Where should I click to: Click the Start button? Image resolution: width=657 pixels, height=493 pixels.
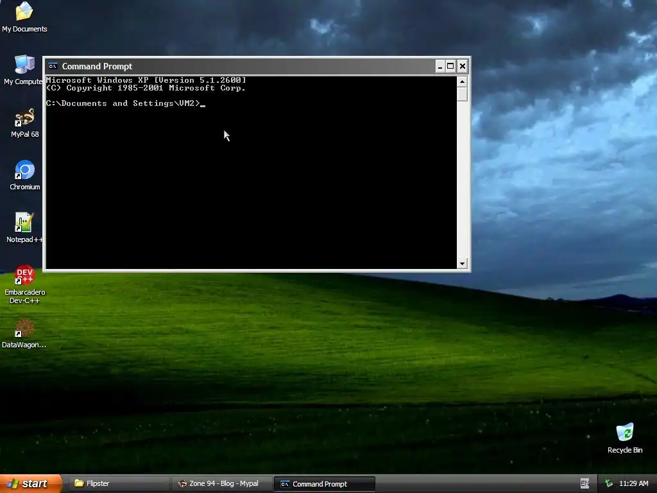(x=31, y=483)
